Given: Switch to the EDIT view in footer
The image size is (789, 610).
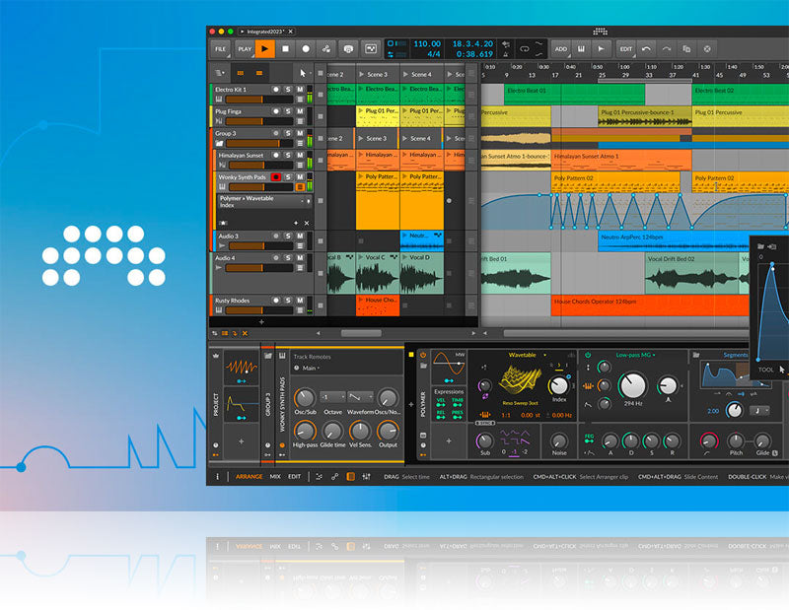Looking at the screenshot, I should point(294,477).
